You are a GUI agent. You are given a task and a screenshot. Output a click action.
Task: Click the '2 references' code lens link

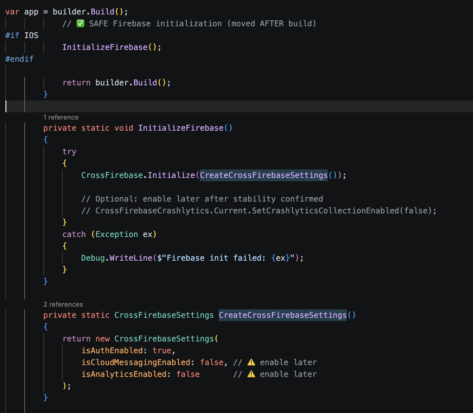point(63,304)
